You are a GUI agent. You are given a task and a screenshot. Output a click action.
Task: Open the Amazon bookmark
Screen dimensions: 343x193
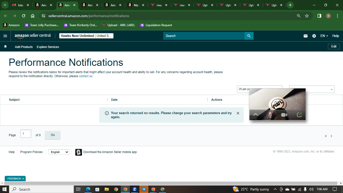(11, 25)
